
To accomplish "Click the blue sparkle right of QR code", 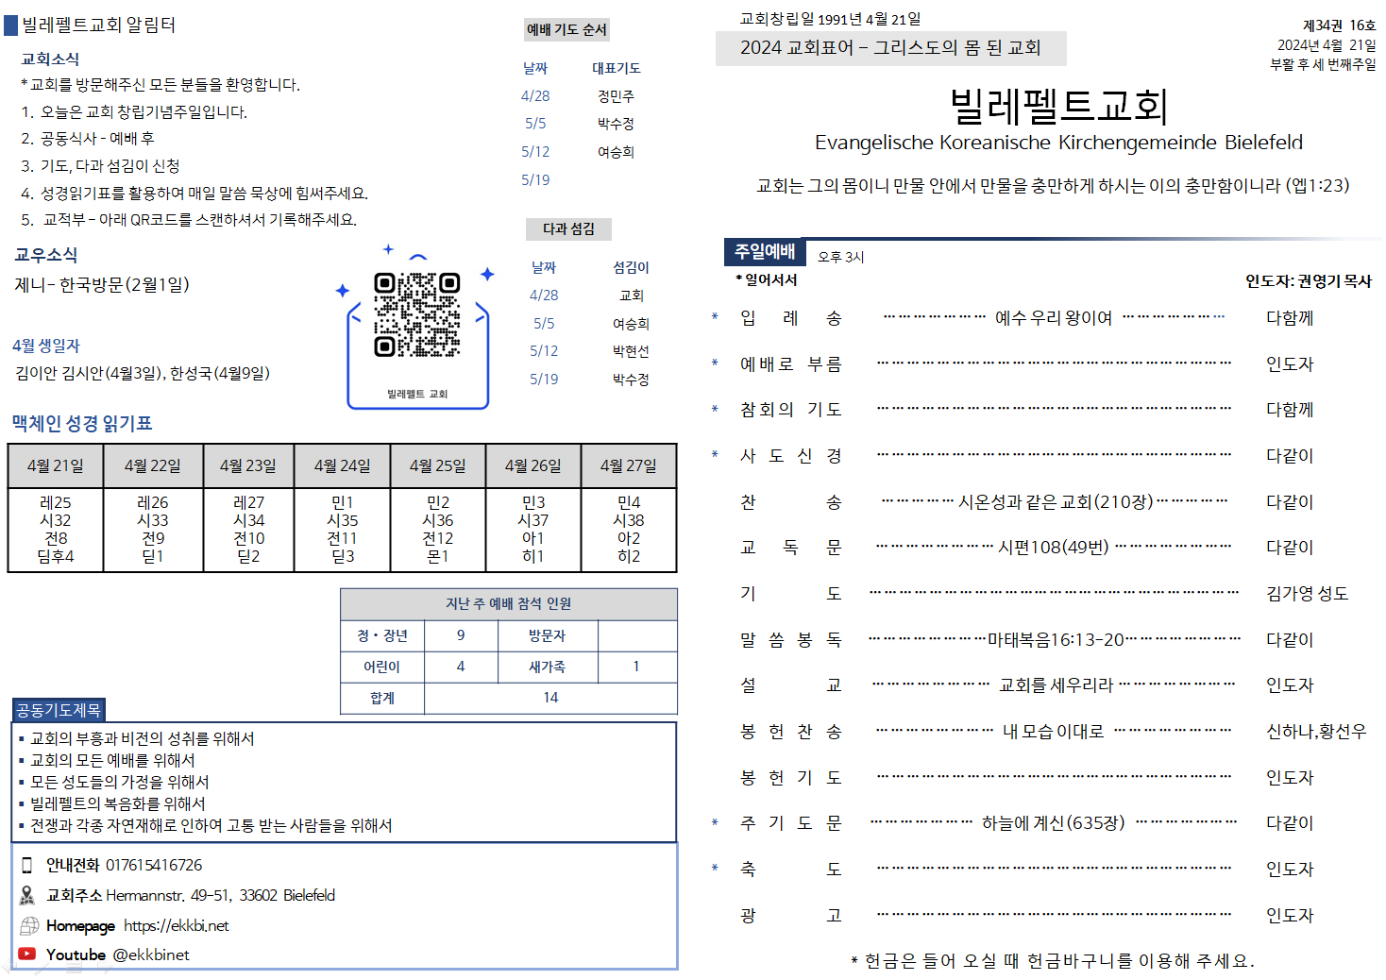I will point(487,274).
